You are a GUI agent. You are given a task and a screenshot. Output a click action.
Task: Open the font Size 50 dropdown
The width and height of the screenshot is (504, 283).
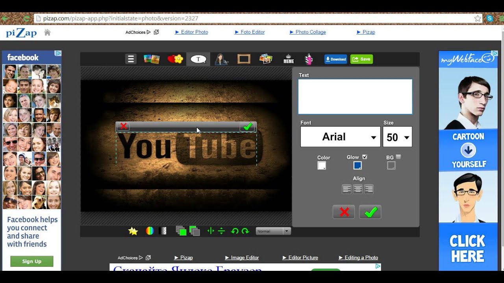pyautogui.click(x=397, y=137)
